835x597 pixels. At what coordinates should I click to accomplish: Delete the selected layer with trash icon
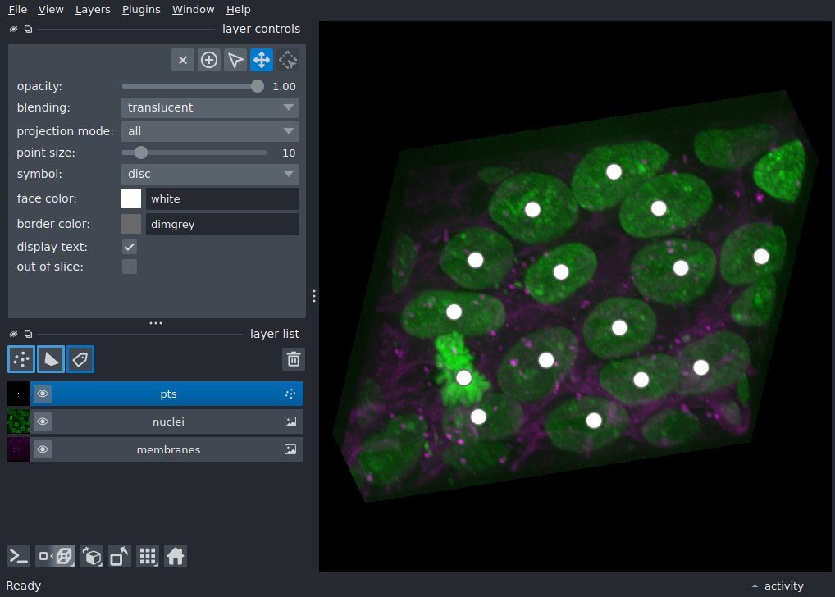point(294,359)
